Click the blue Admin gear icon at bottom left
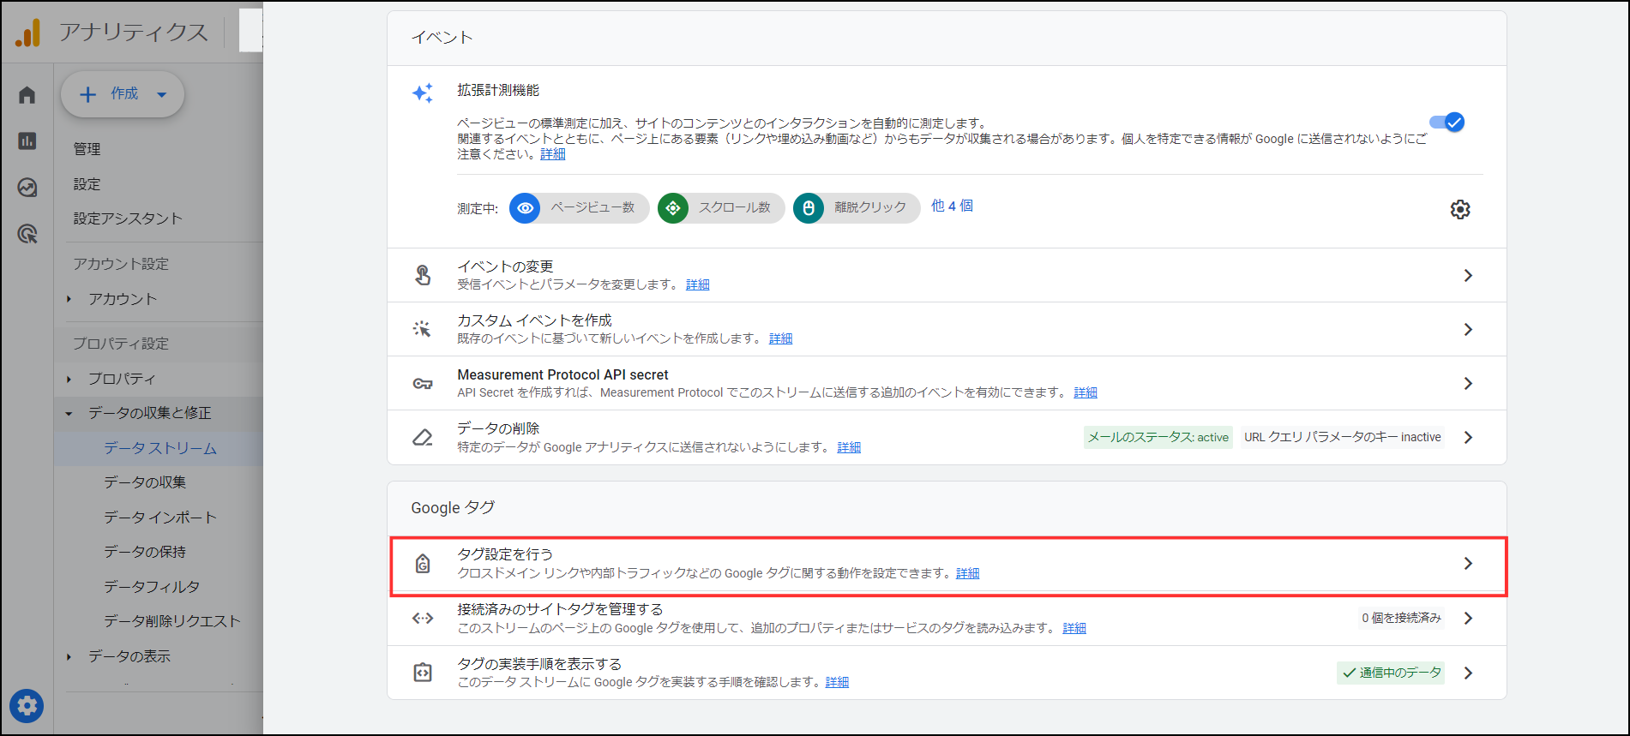 coord(27,706)
